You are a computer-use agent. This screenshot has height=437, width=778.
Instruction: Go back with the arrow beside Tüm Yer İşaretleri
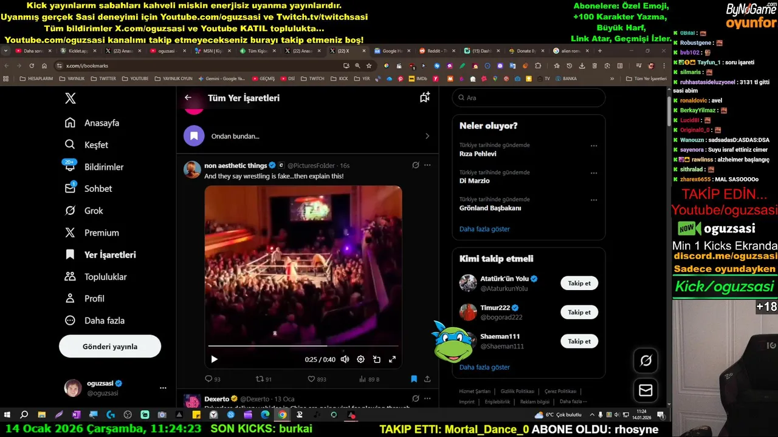(x=188, y=97)
